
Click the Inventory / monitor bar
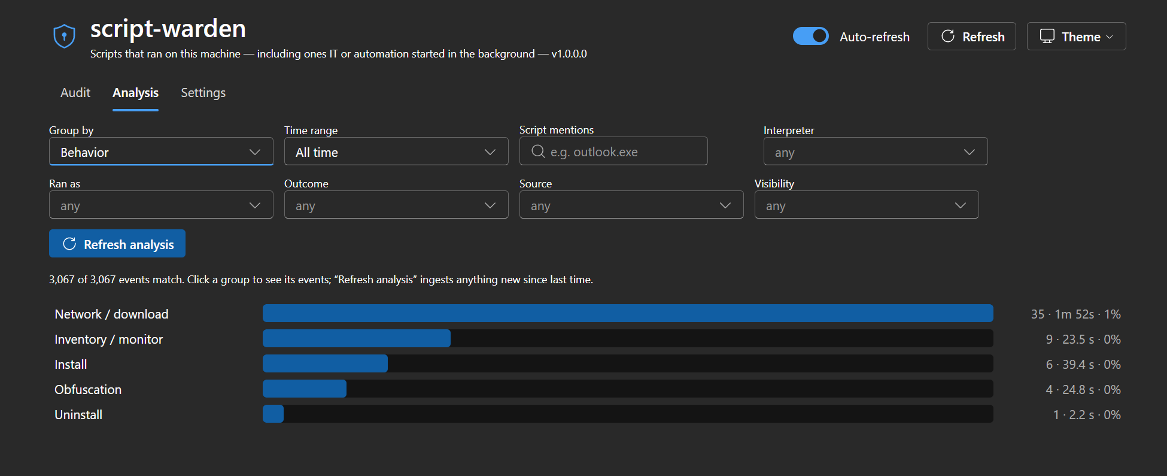pyautogui.click(x=628, y=338)
